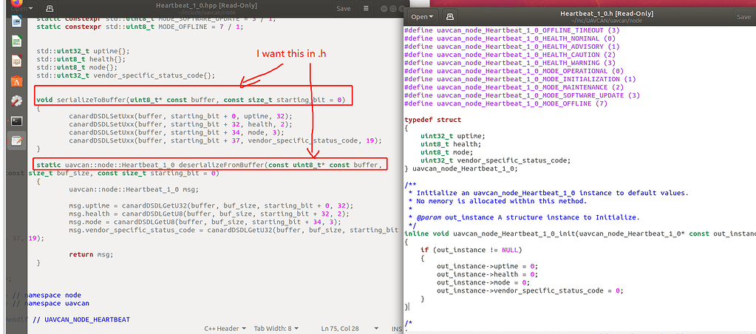Viewport: 756px width, 334px height.
Task: Click the HEALTH_WARNING (3) define line
Action: coord(510,63)
